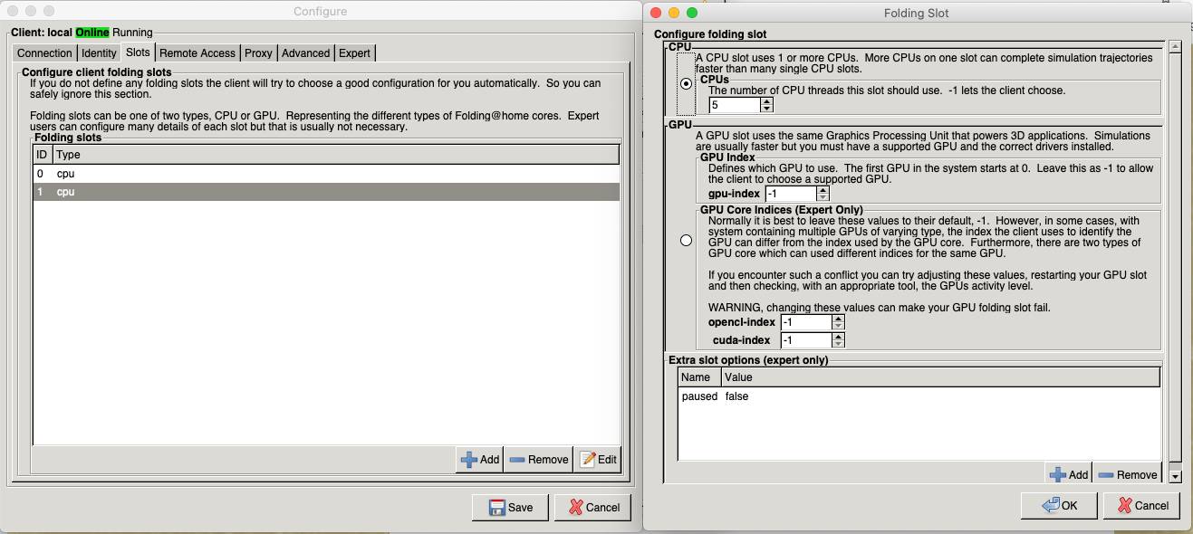1193x534 pixels.
Task: Add a new folding slot in Configure
Action: click(x=479, y=459)
